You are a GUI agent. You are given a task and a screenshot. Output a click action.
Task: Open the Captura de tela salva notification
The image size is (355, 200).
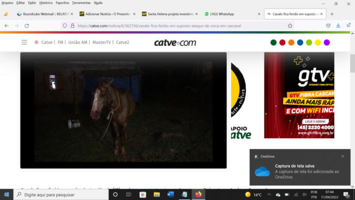point(300,167)
